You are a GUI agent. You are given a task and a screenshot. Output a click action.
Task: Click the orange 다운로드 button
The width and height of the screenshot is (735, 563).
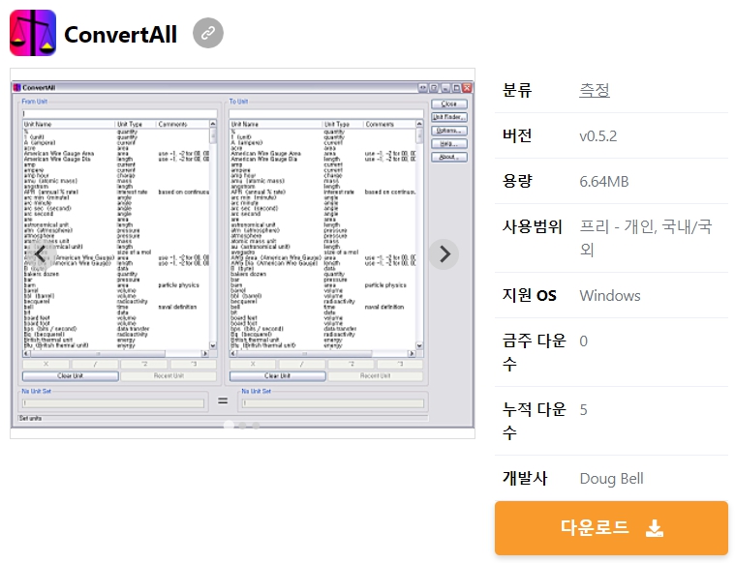[611, 528]
